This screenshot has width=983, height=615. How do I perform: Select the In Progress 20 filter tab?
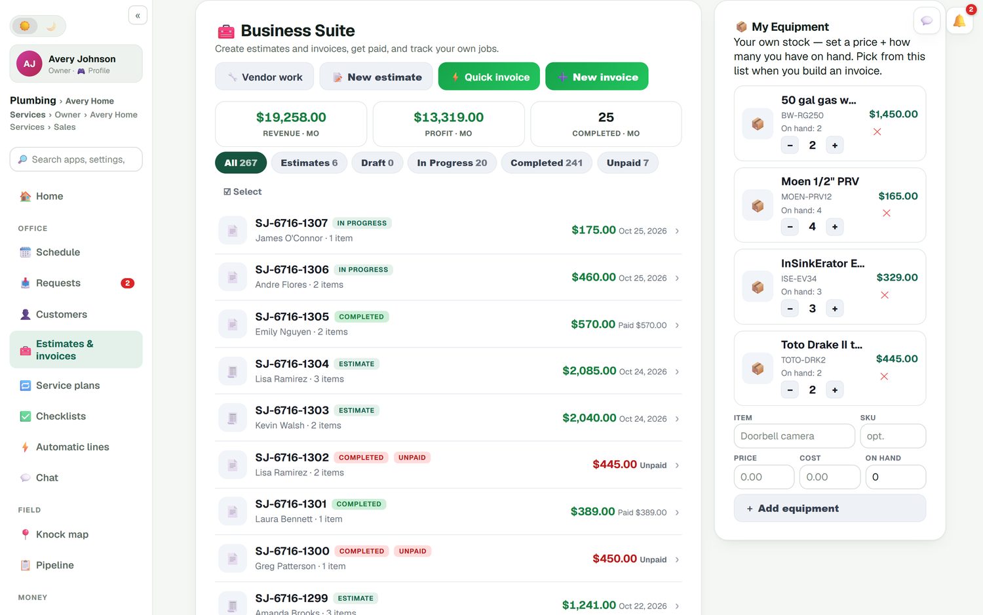point(452,163)
